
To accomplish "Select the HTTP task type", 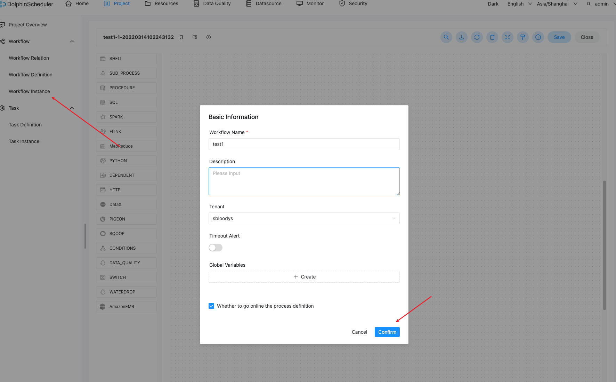I will [x=126, y=190].
